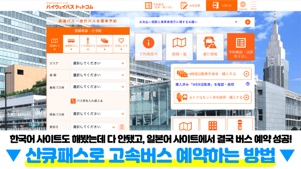Open 会員登録 member registration

click(x=190, y=6)
